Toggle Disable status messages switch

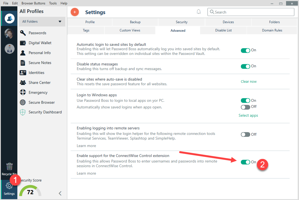pos(246,66)
